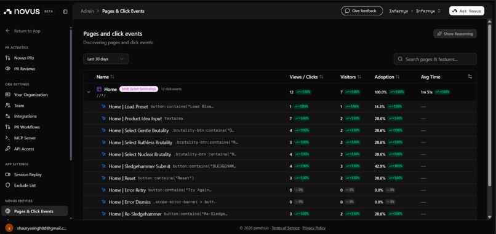Click the Integrations icon in sidebar

coord(8,116)
